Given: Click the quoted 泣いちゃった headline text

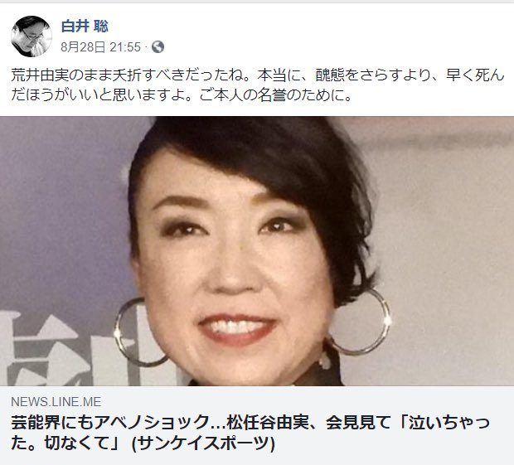Looking at the screenshot, I should click(449, 423).
